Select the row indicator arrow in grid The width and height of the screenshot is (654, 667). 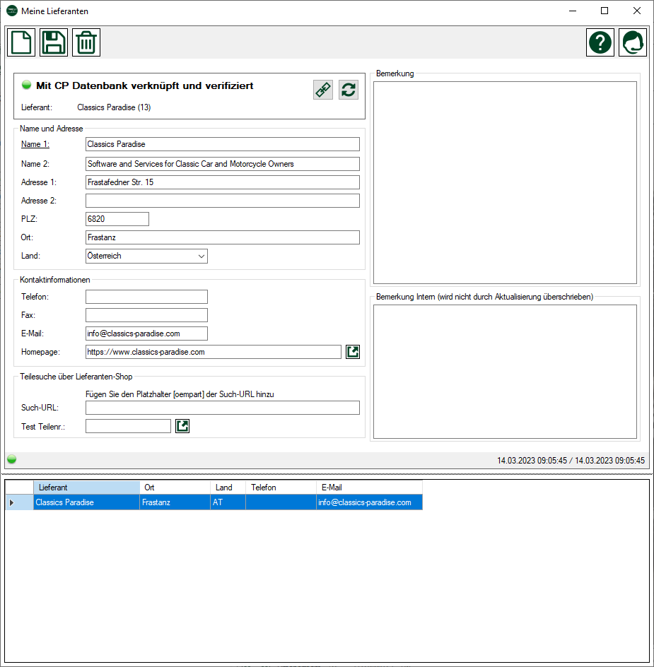point(11,502)
